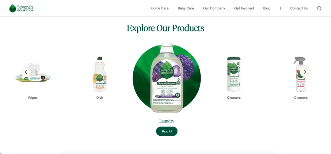Open the Home Care menu
Viewport: 331px width, 154px height.
pyautogui.click(x=160, y=9)
